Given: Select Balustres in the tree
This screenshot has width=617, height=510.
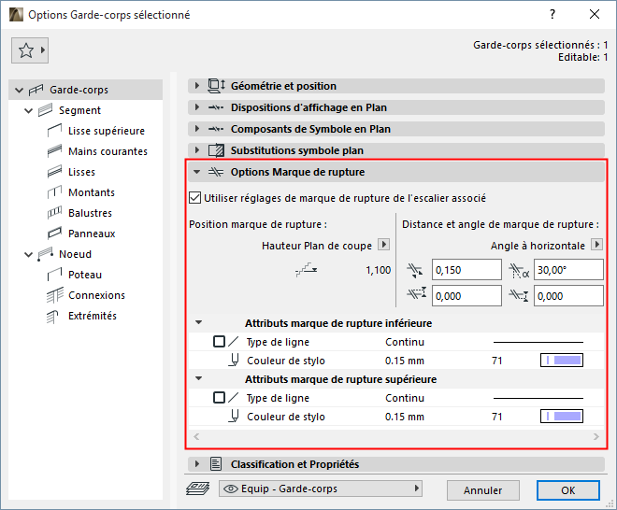Looking at the screenshot, I should click(x=90, y=213).
